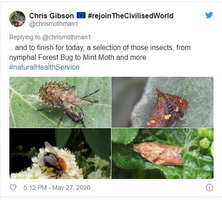The width and height of the screenshot is (222, 200).
Task: Like the tweet with heart icon
Action: pyautogui.click(x=13, y=187)
